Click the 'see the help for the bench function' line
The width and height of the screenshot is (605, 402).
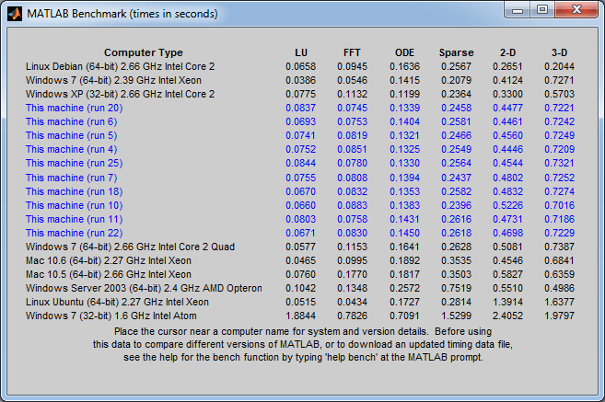pyautogui.click(x=303, y=357)
